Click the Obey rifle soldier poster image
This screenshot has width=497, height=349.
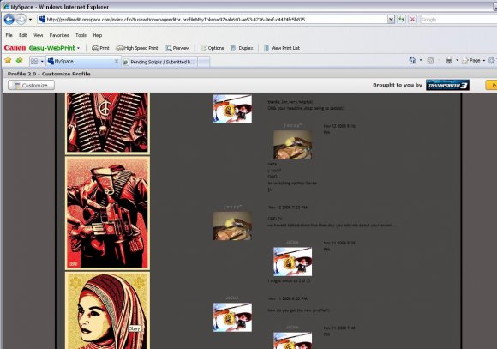pos(107,214)
